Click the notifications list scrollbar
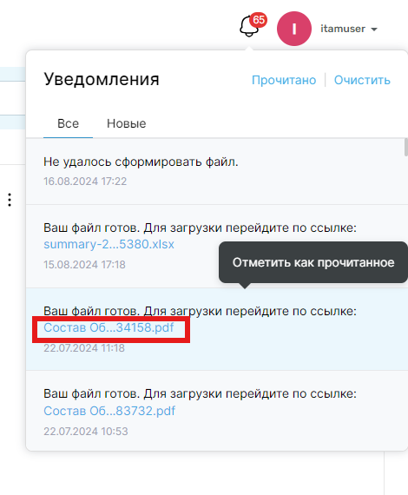Screen dimensions: 408x495 [x=405, y=147]
